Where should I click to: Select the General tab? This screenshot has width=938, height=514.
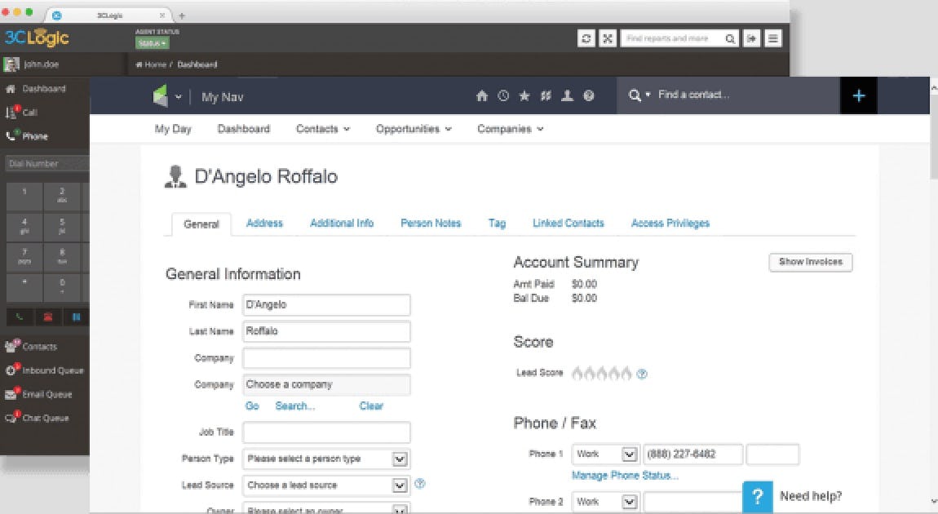pyautogui.click(x=201, y=224)
